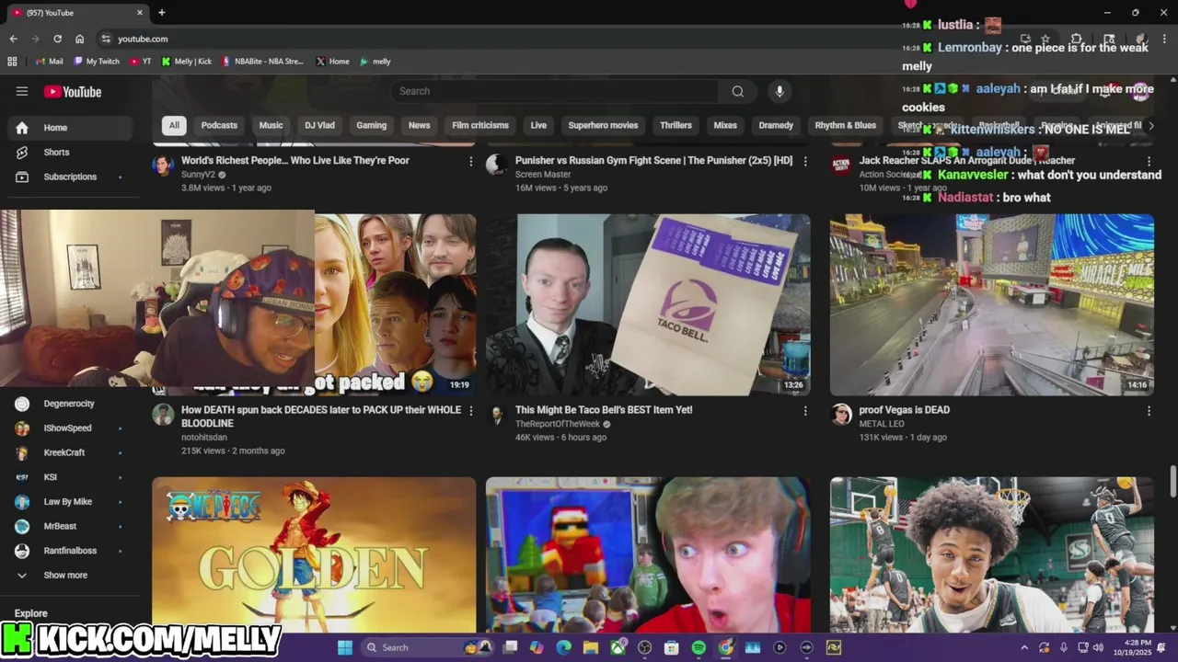Focus the YouTube search box

555,91
